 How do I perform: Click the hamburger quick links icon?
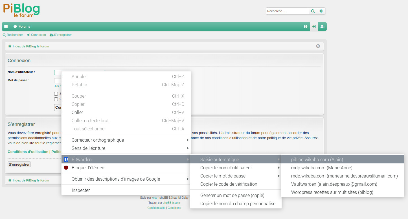tap(6, 27)
